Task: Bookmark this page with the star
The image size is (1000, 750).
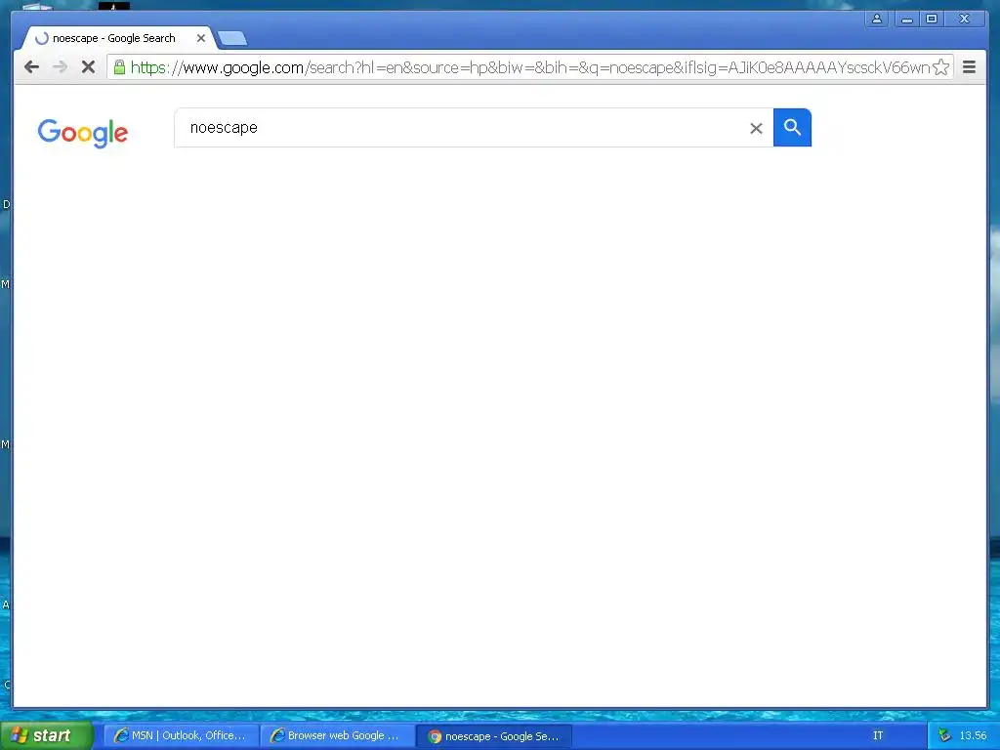Action: tap(940, 67)
